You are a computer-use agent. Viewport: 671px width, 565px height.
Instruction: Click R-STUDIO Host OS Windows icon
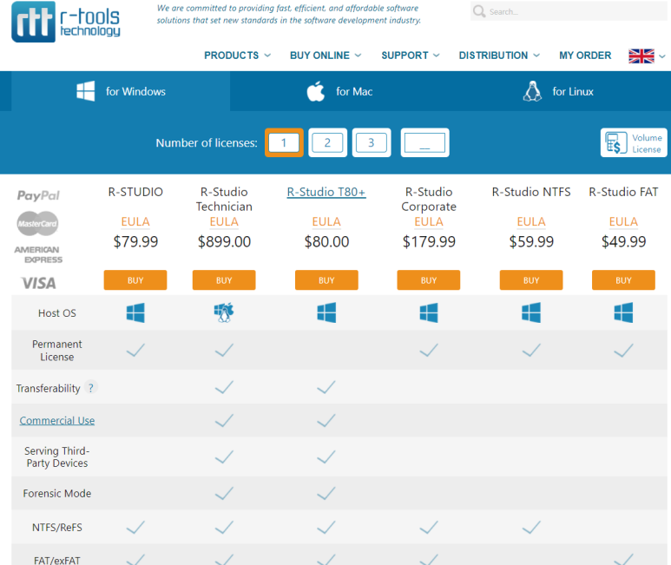click(135, 312)
